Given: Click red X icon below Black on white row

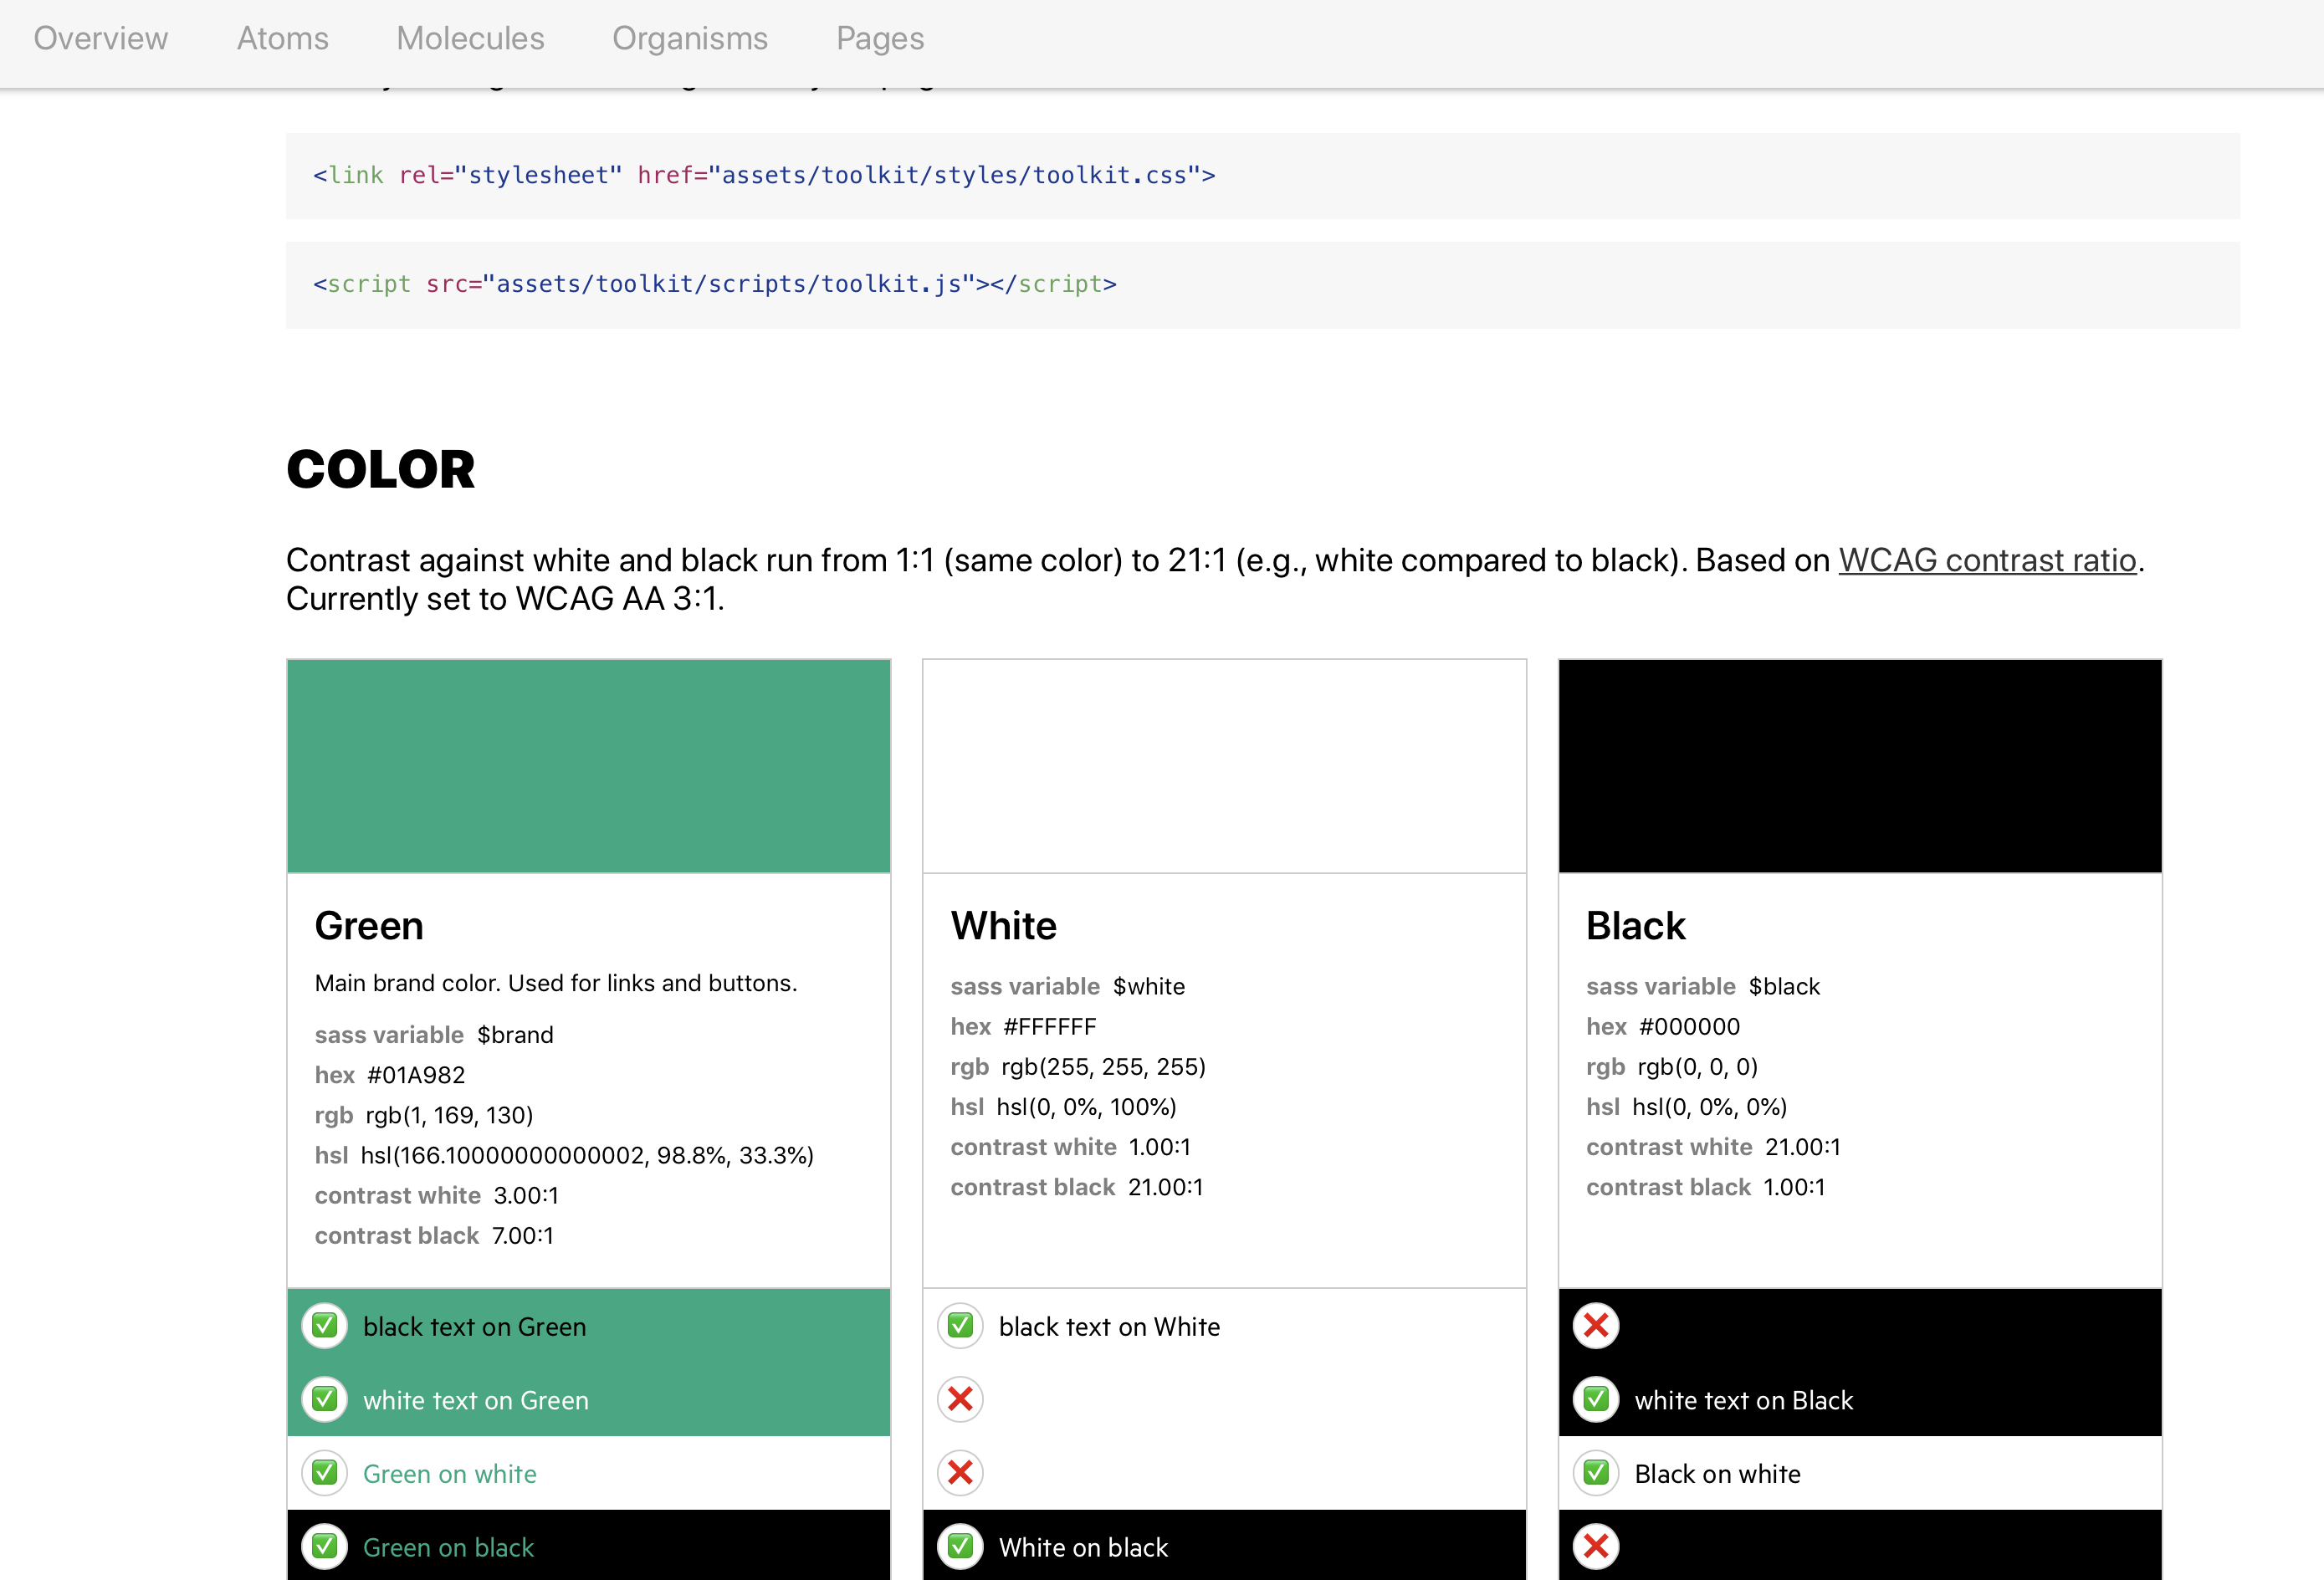Looking at the screenshot, I should coord(1596,1547).
